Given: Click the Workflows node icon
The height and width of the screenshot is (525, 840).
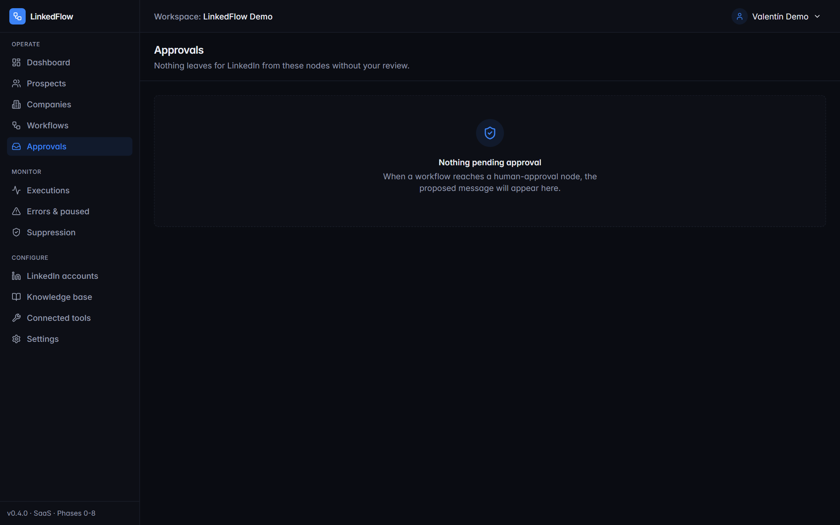Looking at the screenshot, I should click(x=16, y=126).
